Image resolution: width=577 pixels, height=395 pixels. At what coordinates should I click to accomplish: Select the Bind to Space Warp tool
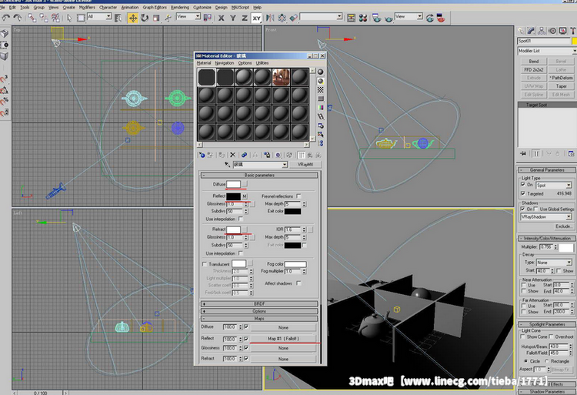click(x=55, y=17)
